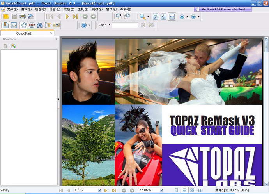
Task: Go to first page in status bar
Action: [61, 191]
